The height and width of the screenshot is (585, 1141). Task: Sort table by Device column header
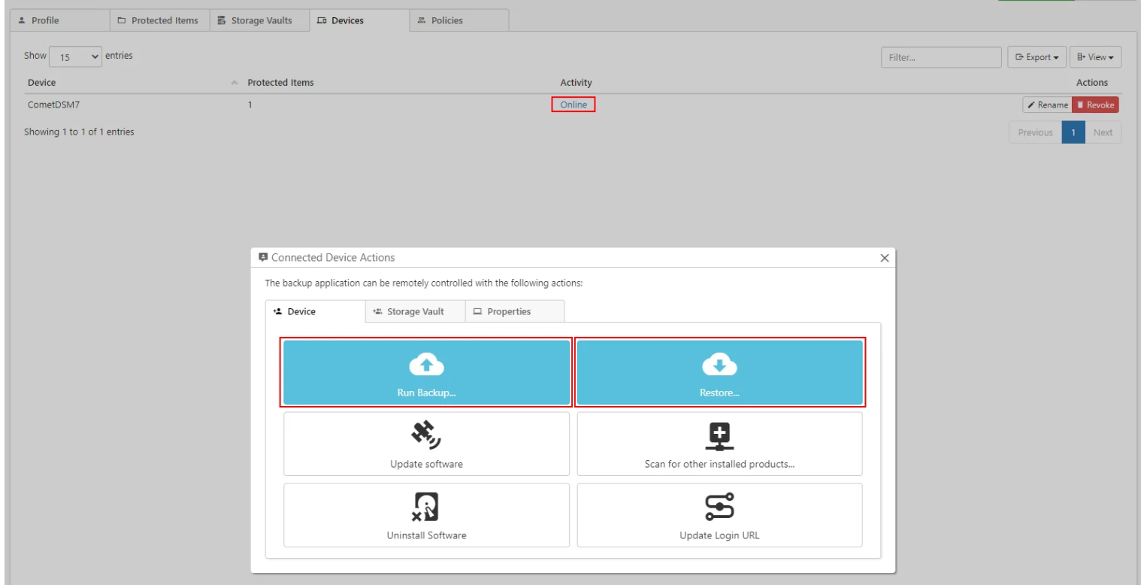(42, 83)
